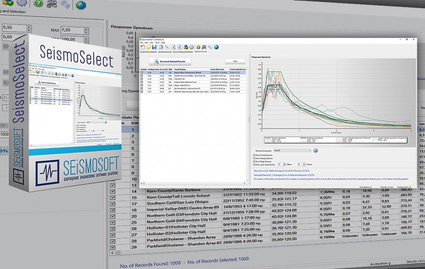Click the New file icon in SeismoSelect toolbar
The image size is (425, 269).
pyautogui.click(x=143, y=47)
